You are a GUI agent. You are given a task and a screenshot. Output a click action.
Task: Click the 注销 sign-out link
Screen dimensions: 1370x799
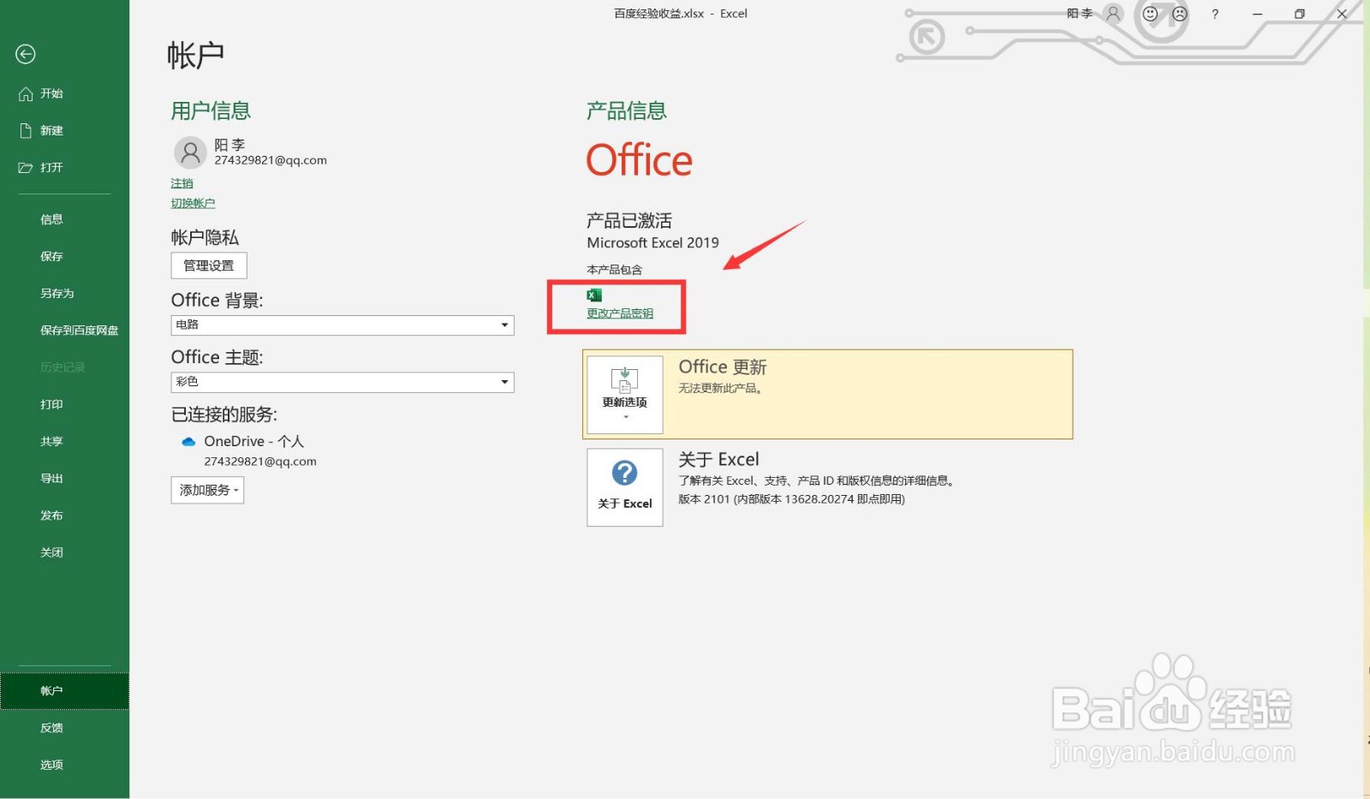pyautogui.click(x=182, y=183)
